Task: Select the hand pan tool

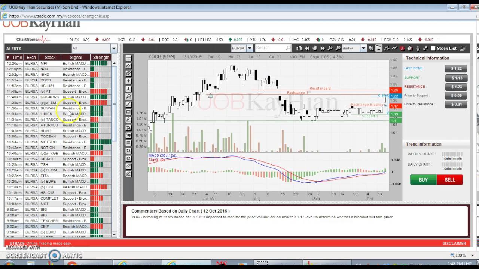Action: [x=315, y=48]
